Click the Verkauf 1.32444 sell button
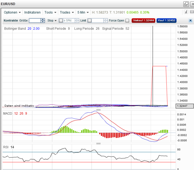 [x=143, y=20]
